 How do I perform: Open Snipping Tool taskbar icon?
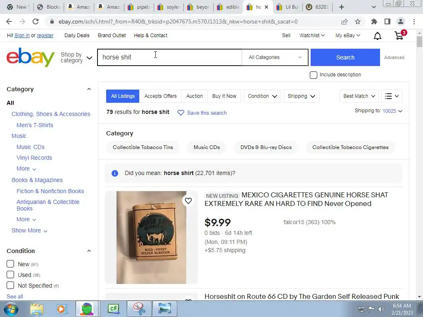tap(139, 309)
